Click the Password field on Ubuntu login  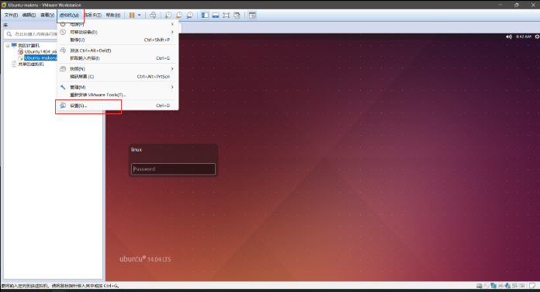tap(173, 169)
